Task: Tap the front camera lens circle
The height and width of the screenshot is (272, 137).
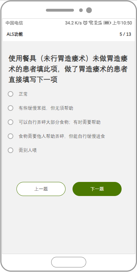Action: (x=89, y=10)
